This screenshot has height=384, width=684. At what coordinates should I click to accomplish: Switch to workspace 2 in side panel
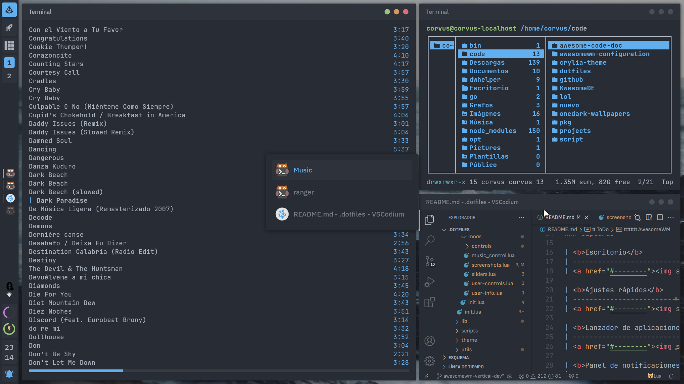(x=9, y=76)
